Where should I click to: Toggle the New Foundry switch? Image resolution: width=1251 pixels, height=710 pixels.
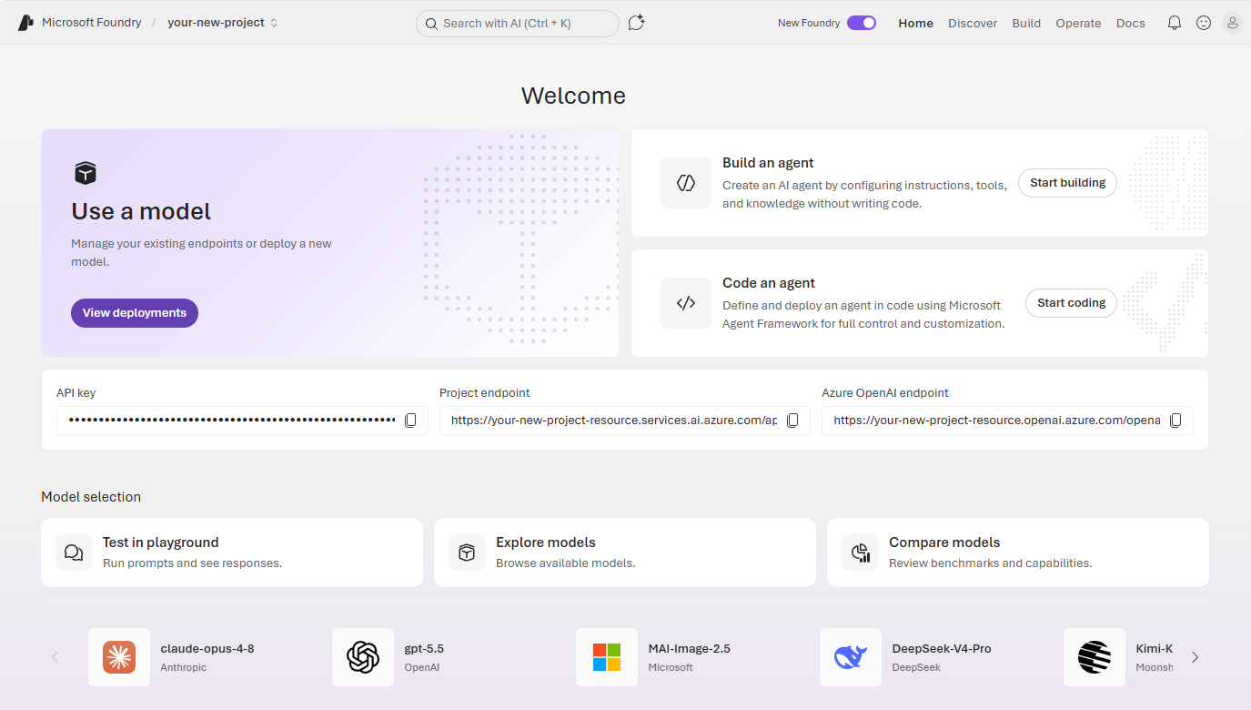[862, 23]
